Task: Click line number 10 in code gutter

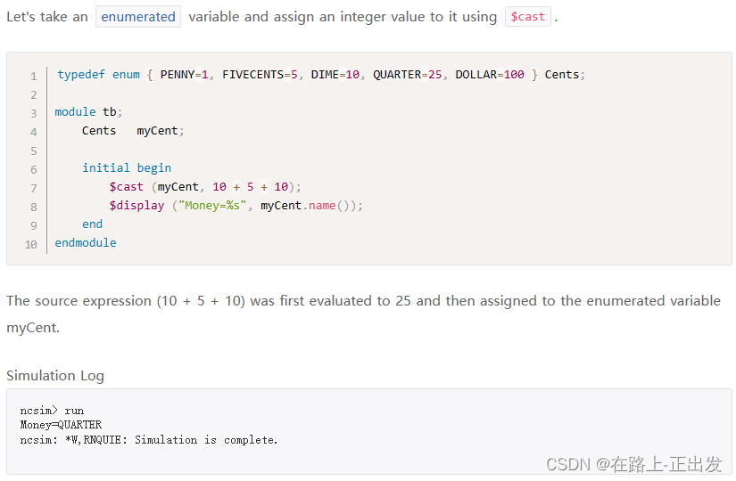Action: pos(31,244)
